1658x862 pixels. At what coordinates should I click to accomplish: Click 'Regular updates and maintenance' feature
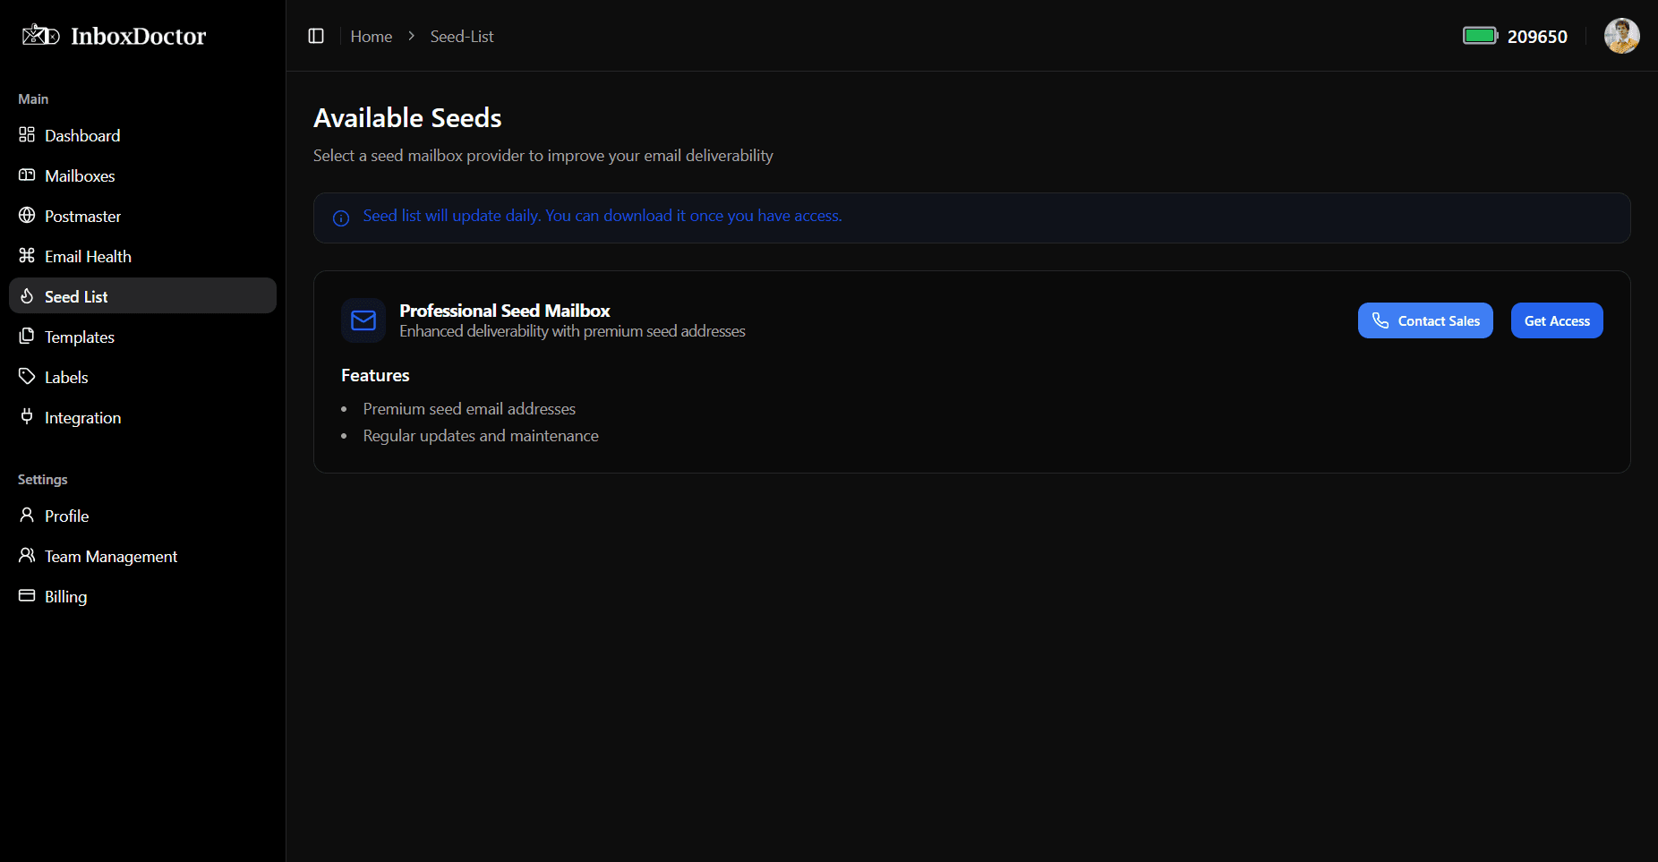[481, 436]
